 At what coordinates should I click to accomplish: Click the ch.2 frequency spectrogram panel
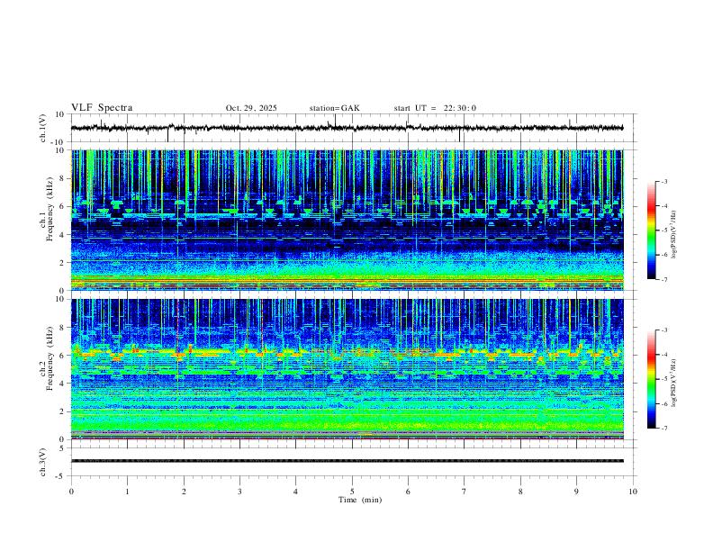[347, 369]
